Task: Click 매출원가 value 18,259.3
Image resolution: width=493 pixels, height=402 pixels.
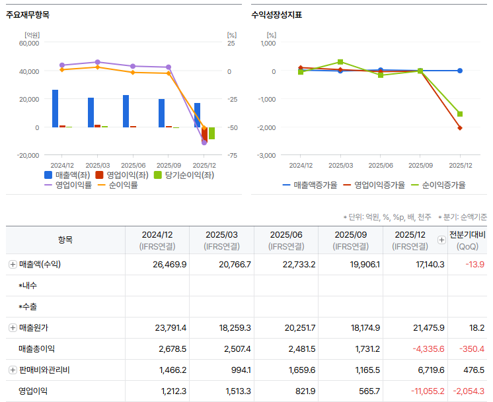Action: tap(235, 328)
